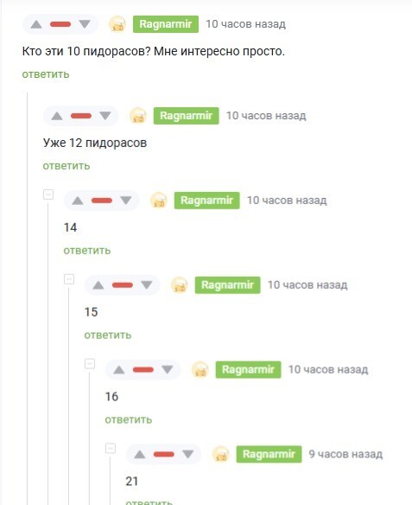Image resolution: width=412 pixels, height=505 pixels.
Task: Downvote the comment reading '15'
Action: point(147,285)
